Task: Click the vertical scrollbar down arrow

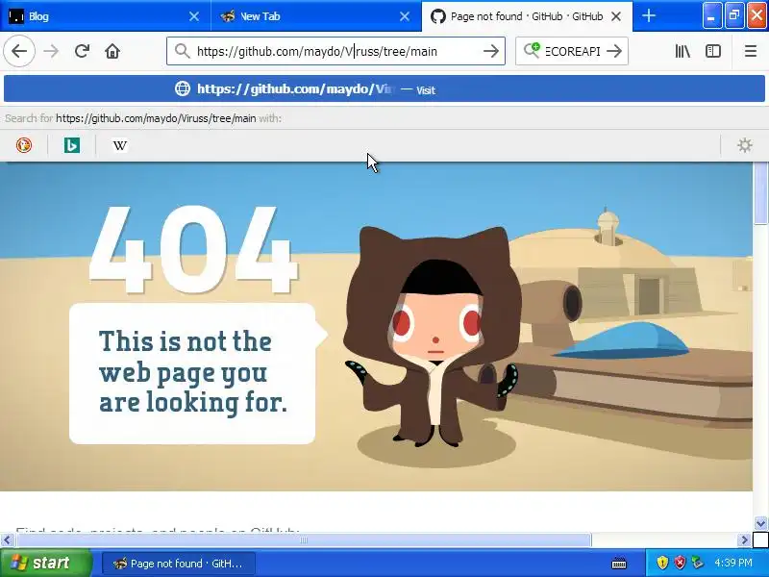Action: pyautogui.click(x=760, y=523)
